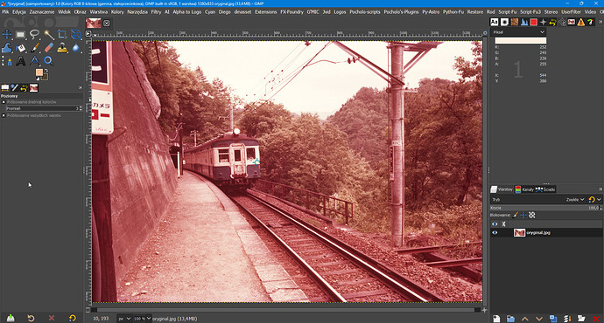Open the Warstwa menu
The image size is (604, 323).
99,12
